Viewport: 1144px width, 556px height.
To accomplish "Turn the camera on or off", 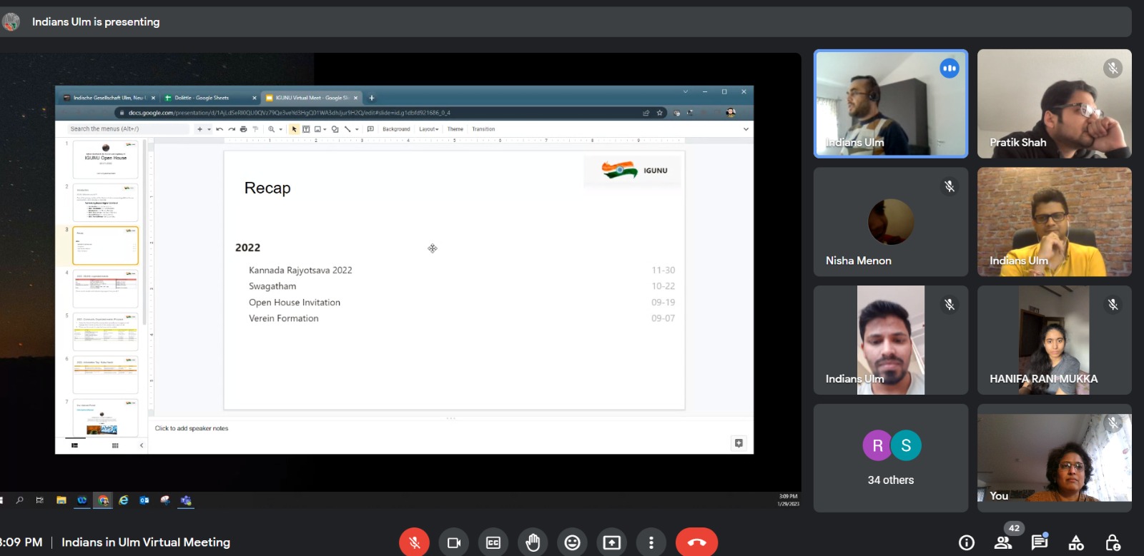I will (453, 542).
